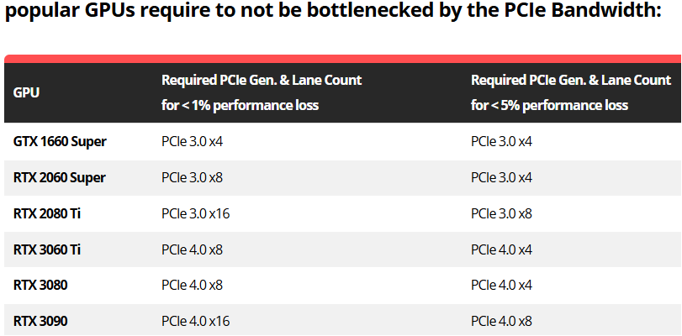Click RTX 2060 Super's <1% loss PCIe 3.0 x8 cell
This screenshot has height=336, width=682.
coord(192,177)
